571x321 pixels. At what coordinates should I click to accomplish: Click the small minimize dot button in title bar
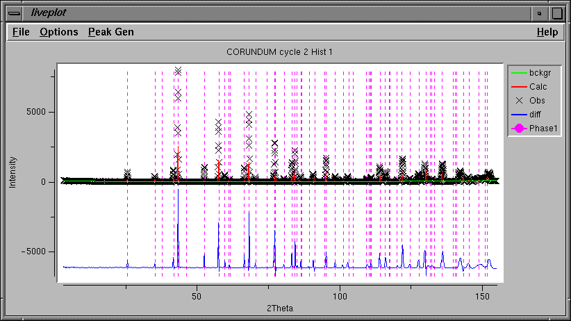(539, 13)
